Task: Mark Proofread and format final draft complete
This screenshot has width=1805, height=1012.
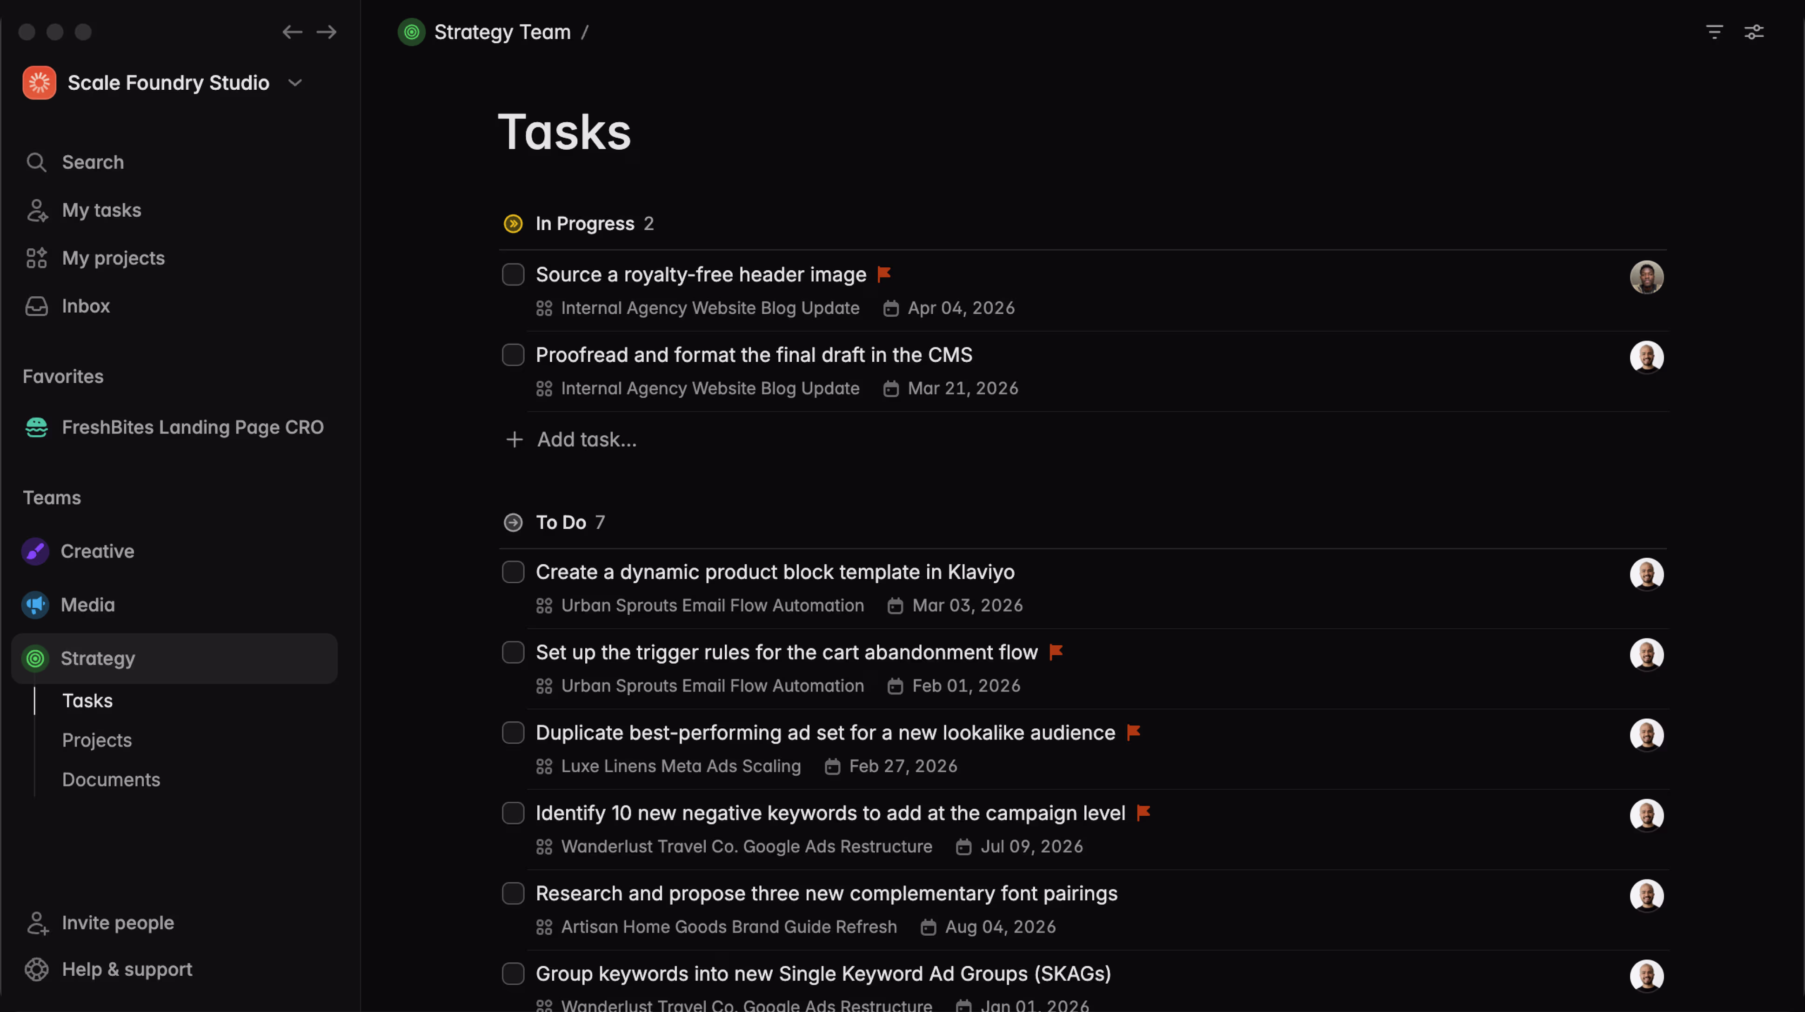Action: (x=513, y=355)
